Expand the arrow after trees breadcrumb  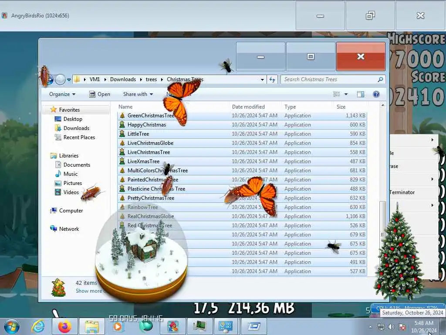(162, 80)
